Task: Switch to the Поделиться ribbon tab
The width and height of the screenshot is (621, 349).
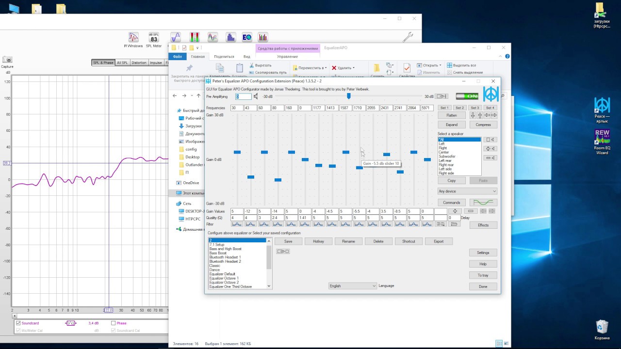Action: 224,57
